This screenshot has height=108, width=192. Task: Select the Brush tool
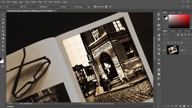click(3, 27)
